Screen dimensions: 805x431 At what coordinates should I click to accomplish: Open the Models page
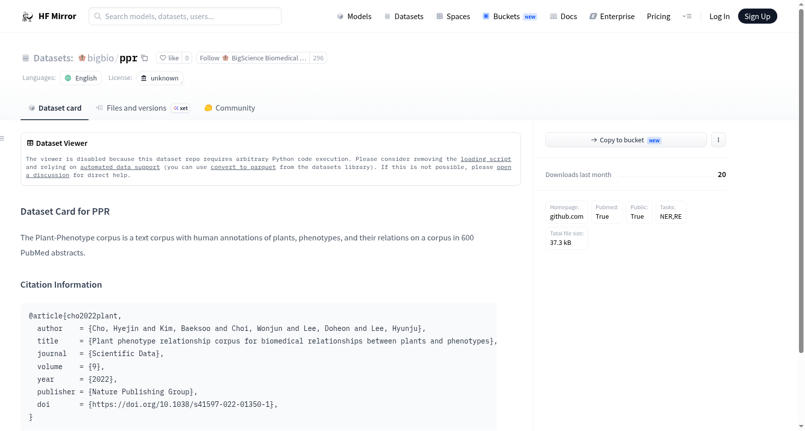click(354, 17)
